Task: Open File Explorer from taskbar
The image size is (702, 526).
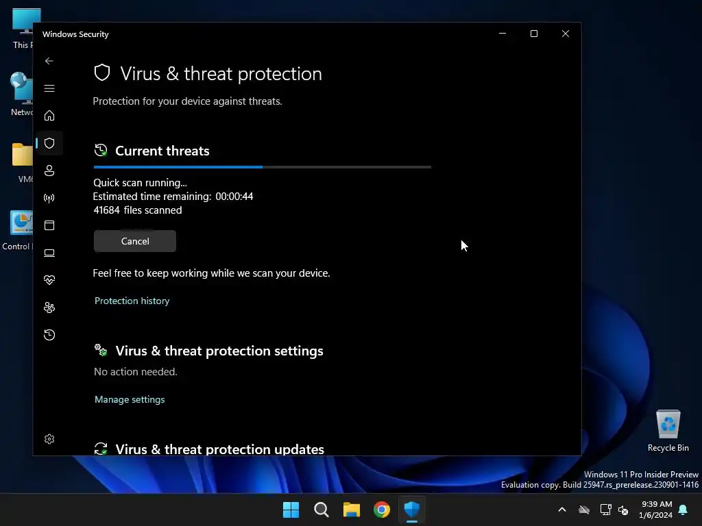Action: [x=352, y=510]
